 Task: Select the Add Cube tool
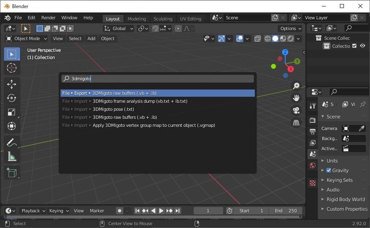(12, 173)
